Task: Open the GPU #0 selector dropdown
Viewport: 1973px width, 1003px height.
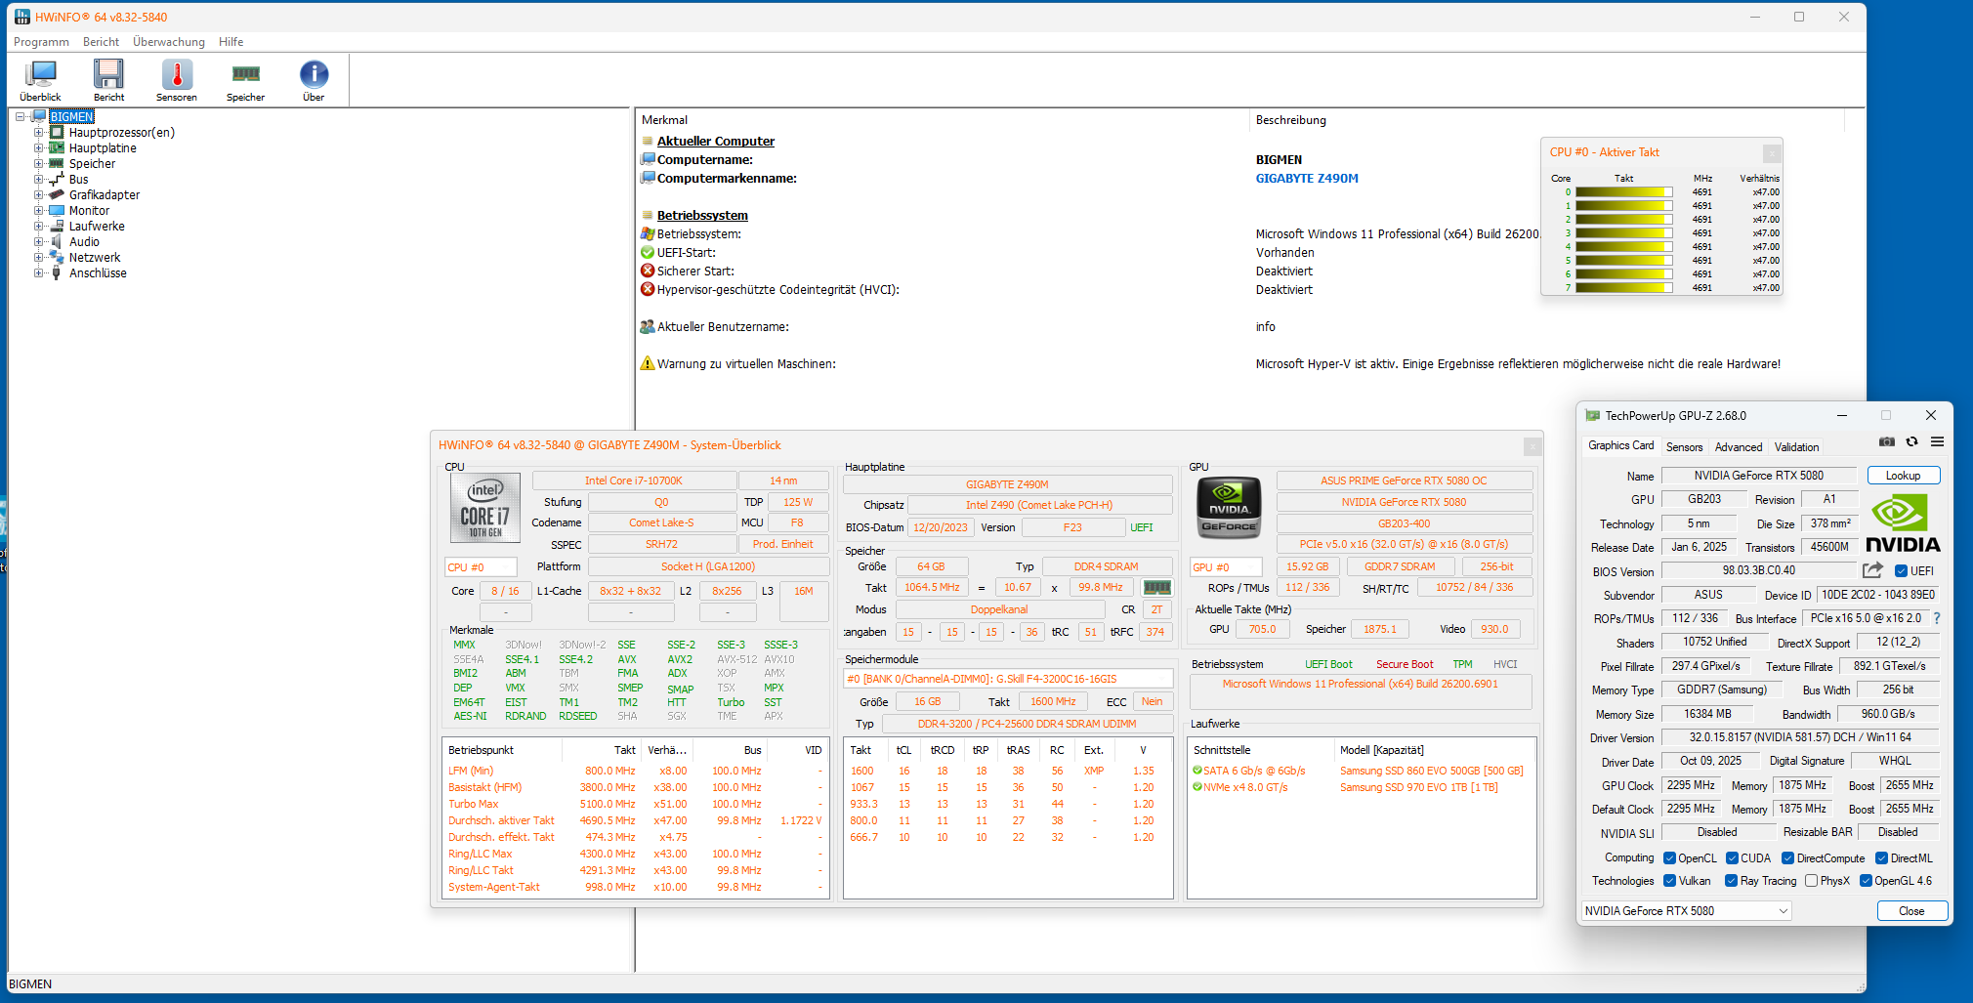Action: coord(1226,567)
